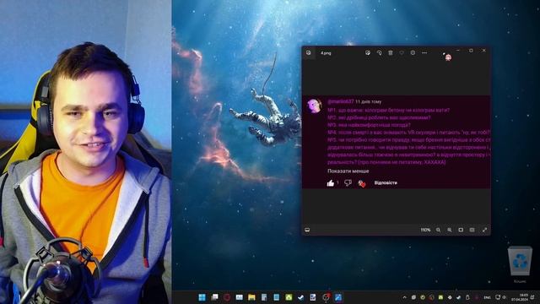Click the network and volume tray icons
Viewport: 540px width, 304px height.
500,297
